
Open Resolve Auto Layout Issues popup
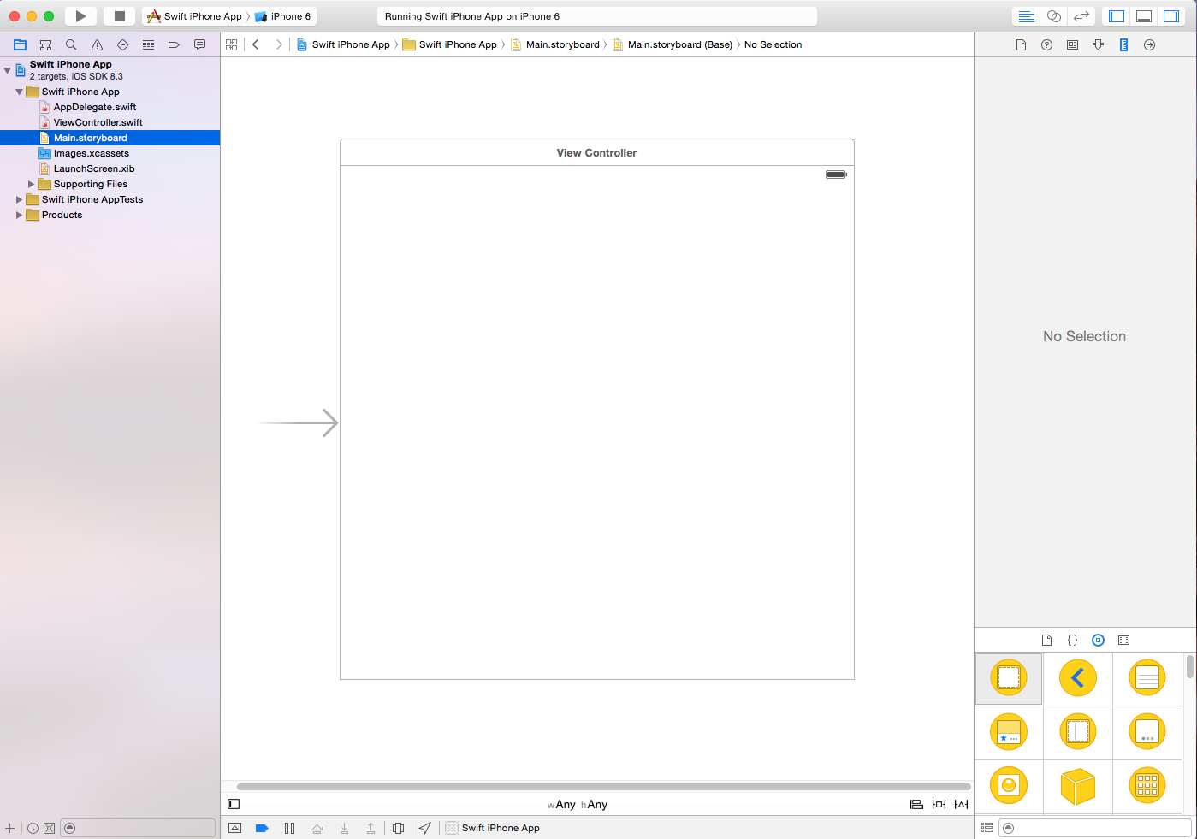tap(962, 804)
